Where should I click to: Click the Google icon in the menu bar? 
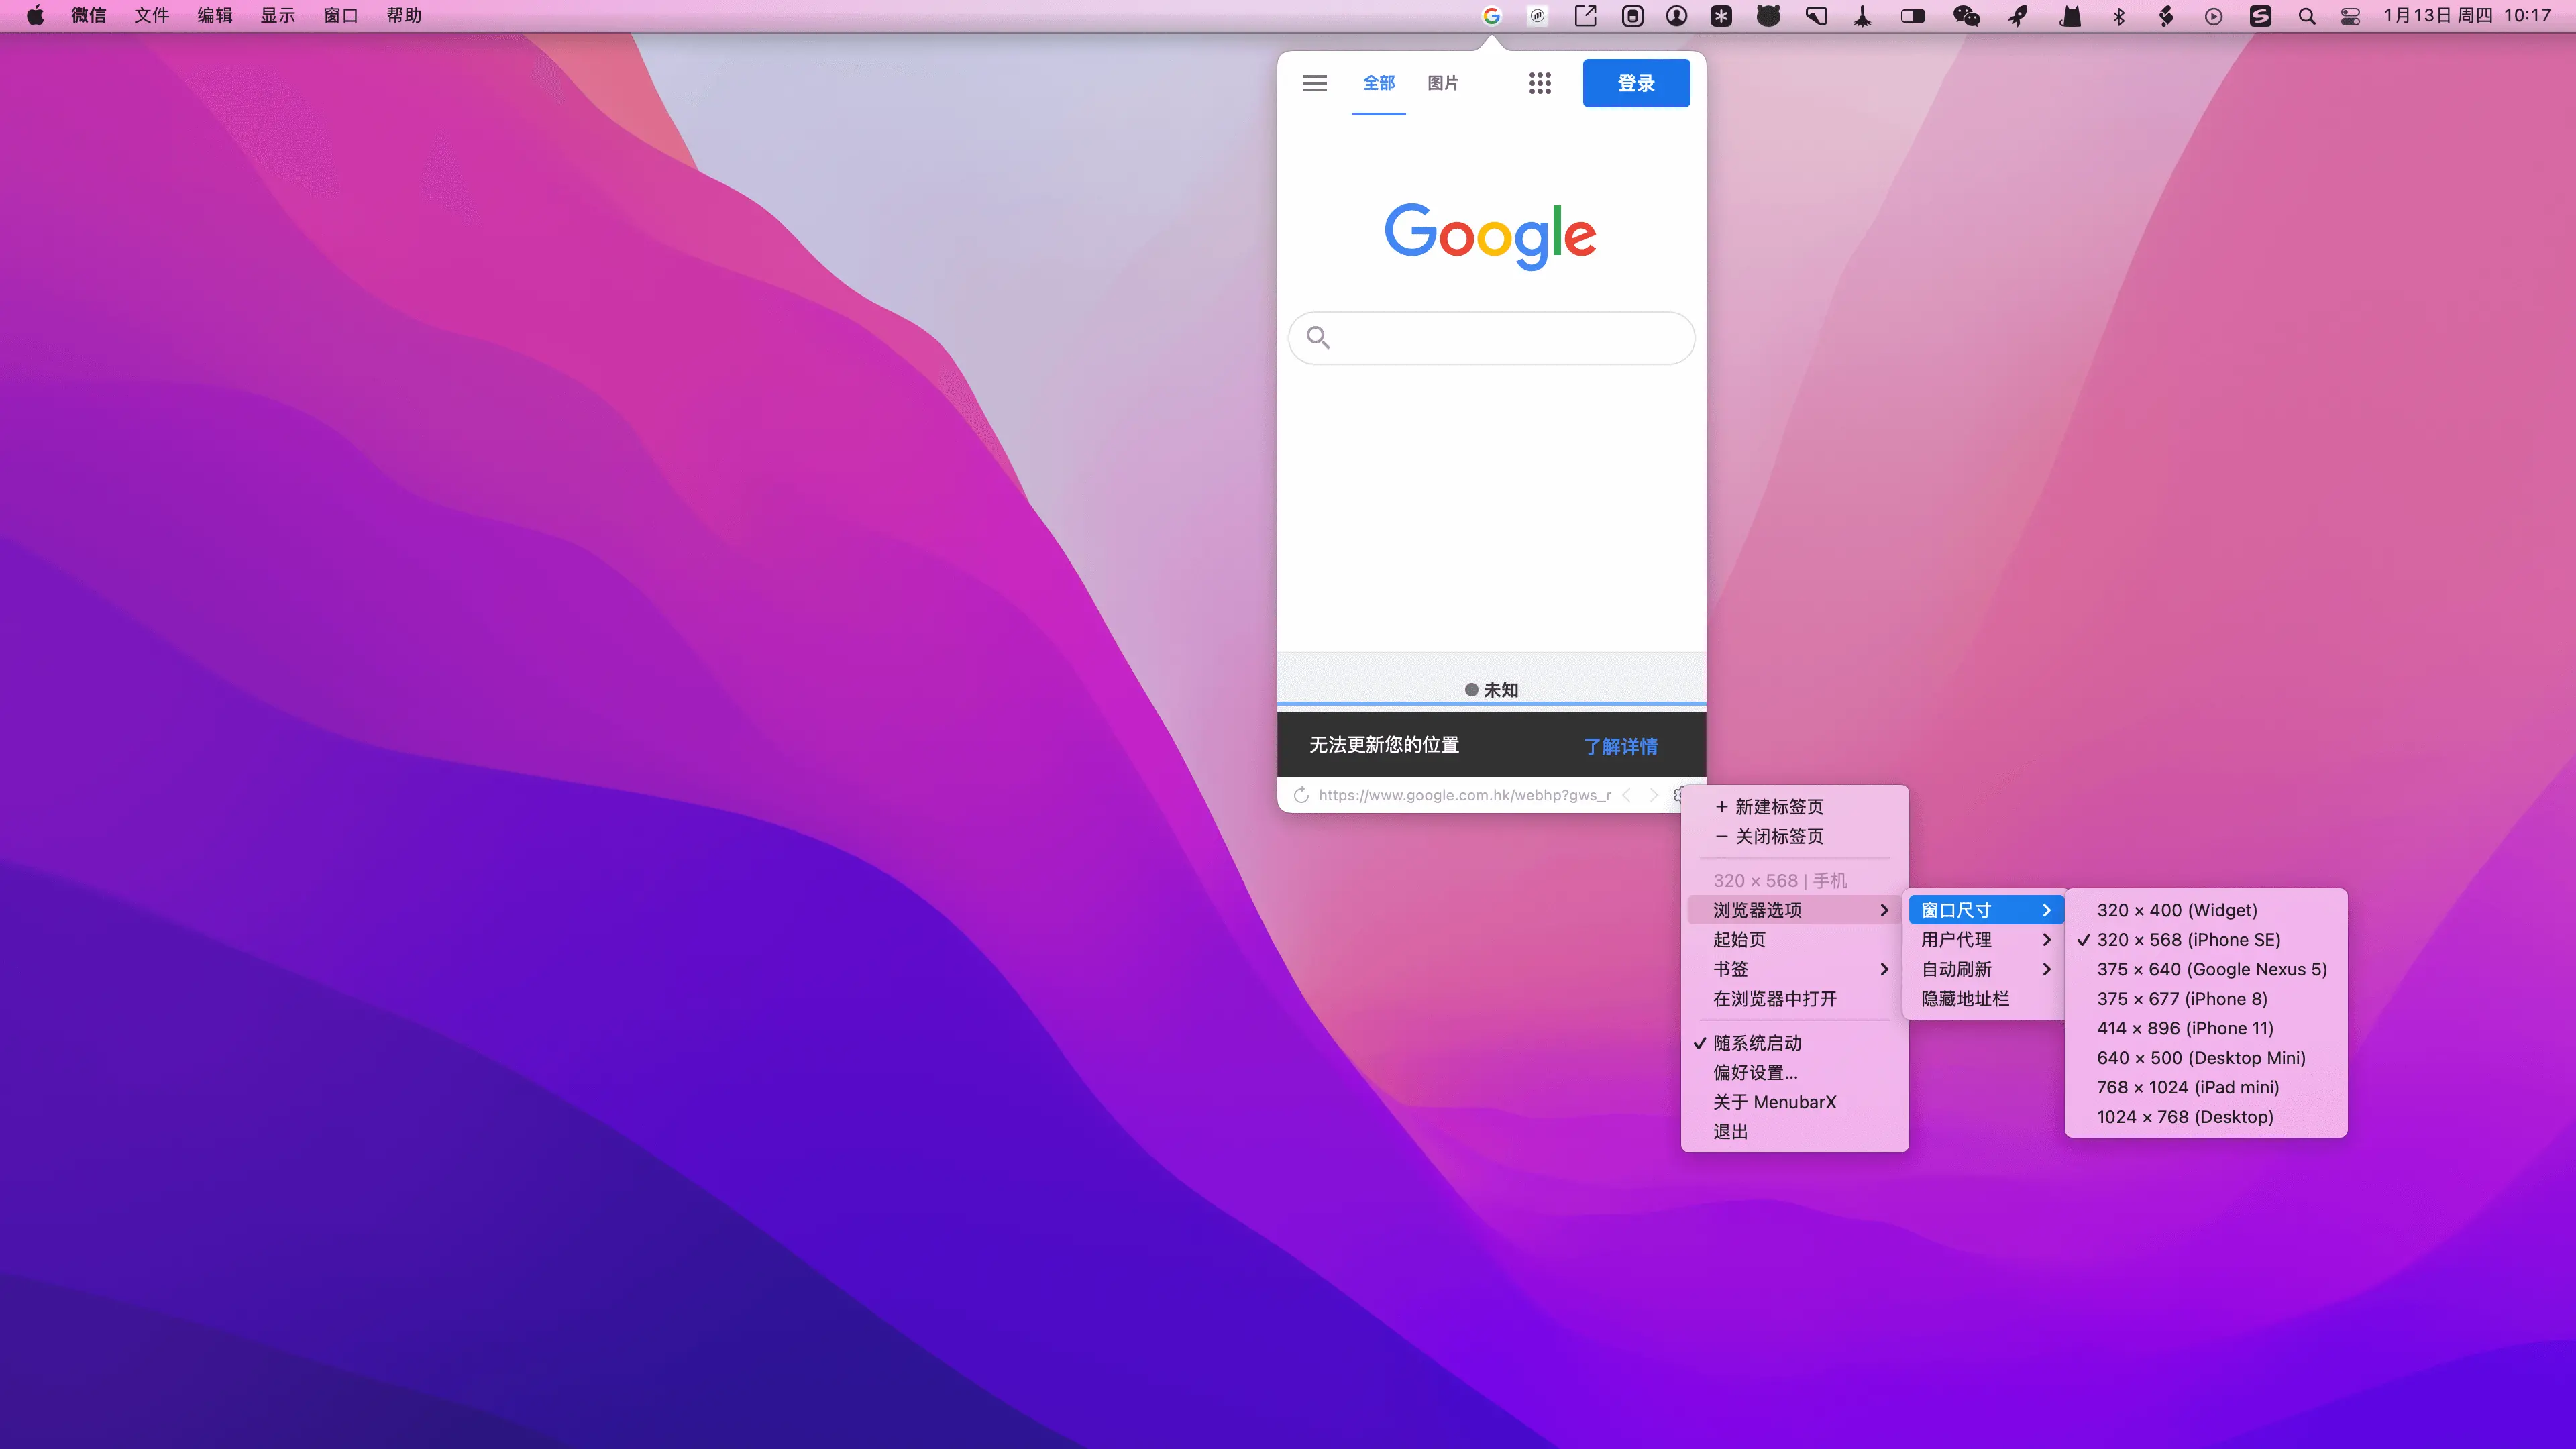(x=1491, y=16)
